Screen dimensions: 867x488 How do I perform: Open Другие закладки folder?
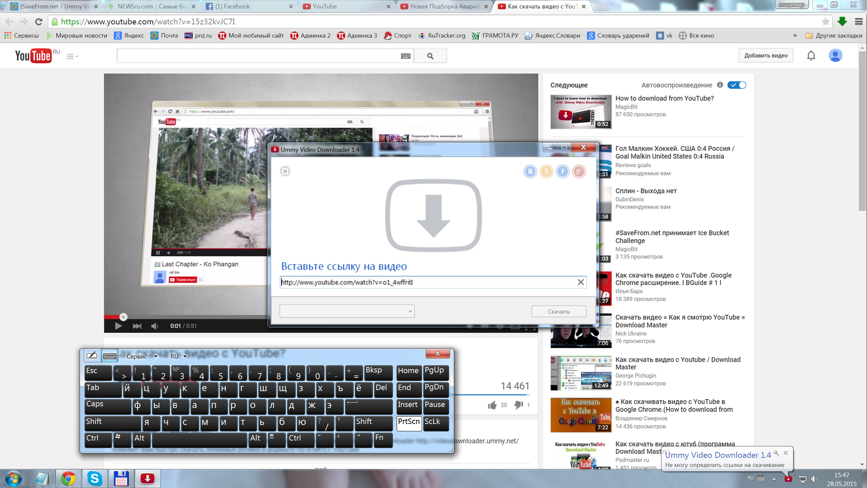tap(834, 35)
